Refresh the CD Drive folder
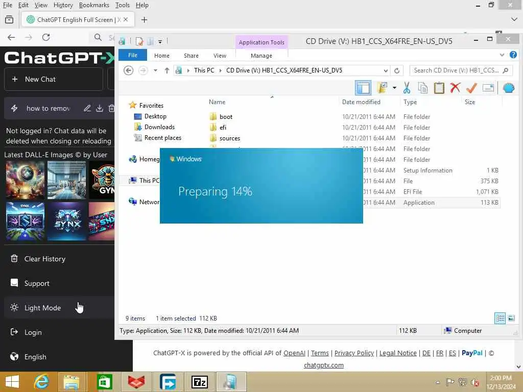This screenshot has height=392, width=523. 397,70
